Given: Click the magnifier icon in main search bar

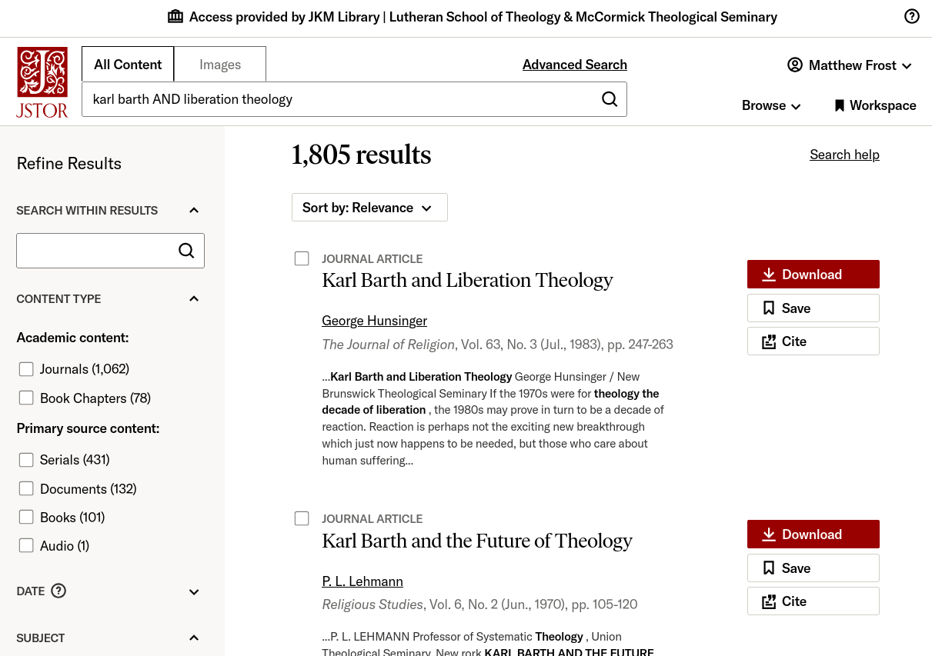Looking at the screenshot, I should [609, 99].
